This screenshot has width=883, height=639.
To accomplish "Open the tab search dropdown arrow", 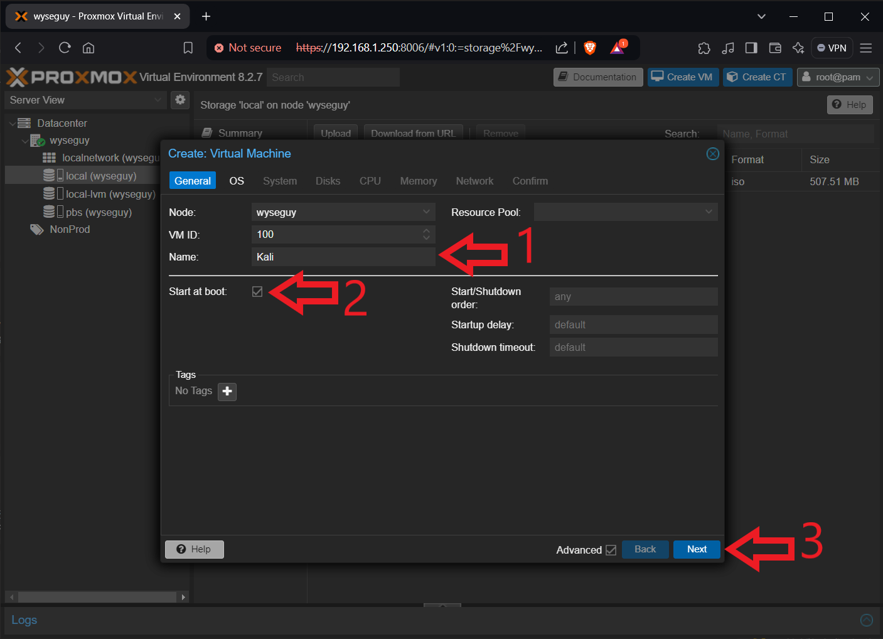I will pos(761,16).
